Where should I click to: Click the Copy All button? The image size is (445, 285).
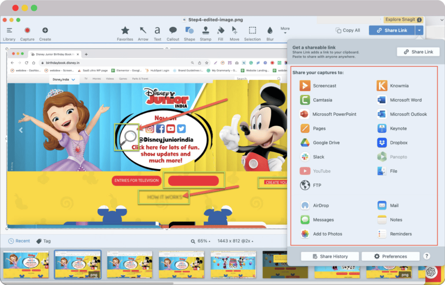(x=348, y=30)
